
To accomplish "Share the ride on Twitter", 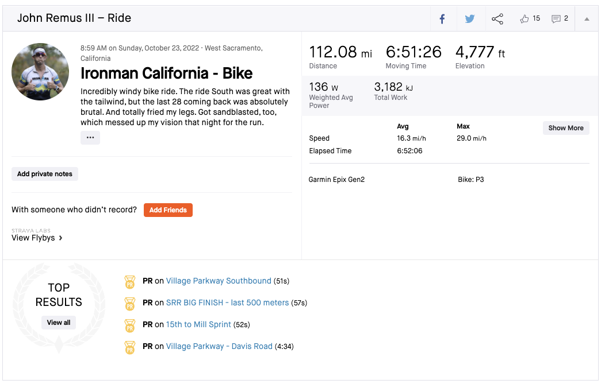I will 470,19.
